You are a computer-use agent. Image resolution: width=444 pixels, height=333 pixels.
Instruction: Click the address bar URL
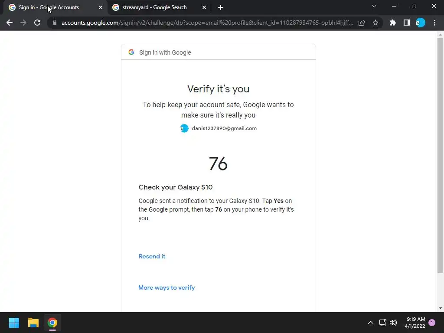click(x=207, y=23)
